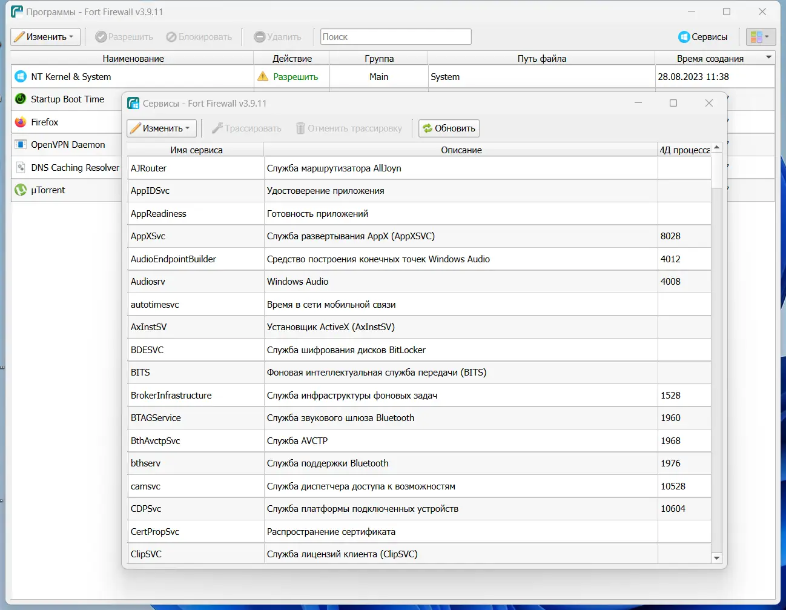Open Изменить dropdown in Сервисы window
Viewport: 786px width, 610px height.
[x=162, y=128]
